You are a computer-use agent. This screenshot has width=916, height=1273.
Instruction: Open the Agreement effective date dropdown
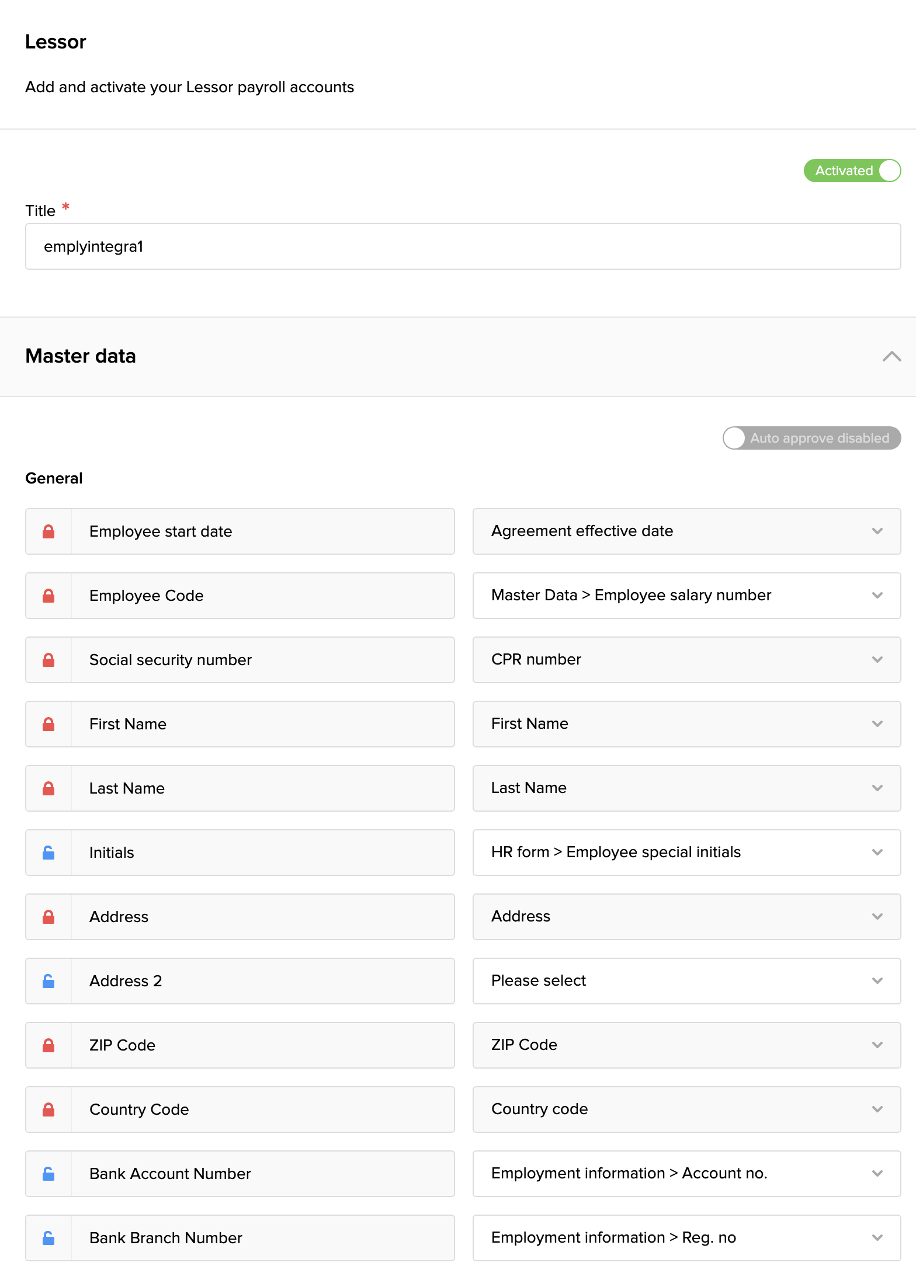(x=686, y=531)
